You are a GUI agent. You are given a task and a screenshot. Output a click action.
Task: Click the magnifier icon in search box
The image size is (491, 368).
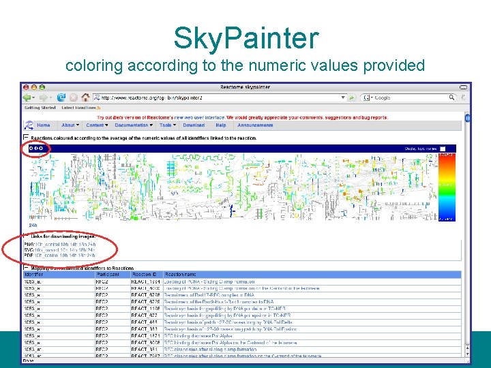click(x=451, y=97)
